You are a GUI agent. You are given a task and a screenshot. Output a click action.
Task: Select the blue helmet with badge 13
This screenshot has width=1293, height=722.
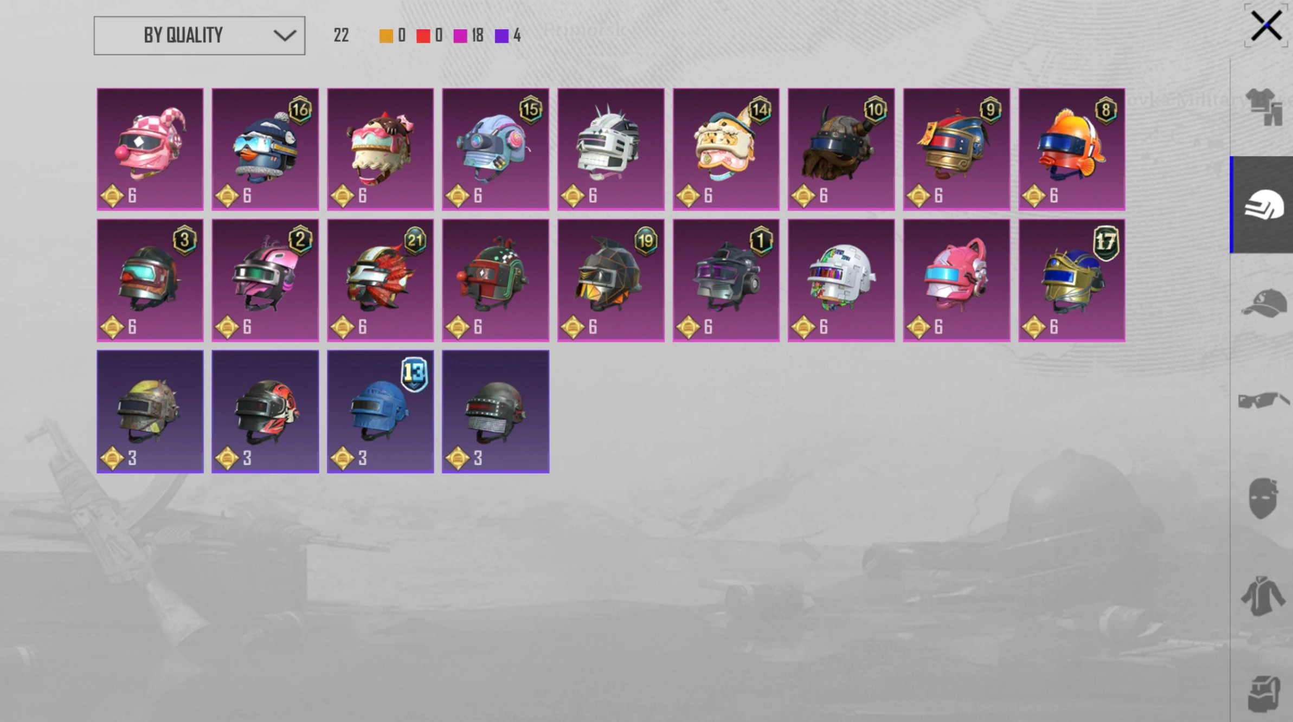(381, 411)
